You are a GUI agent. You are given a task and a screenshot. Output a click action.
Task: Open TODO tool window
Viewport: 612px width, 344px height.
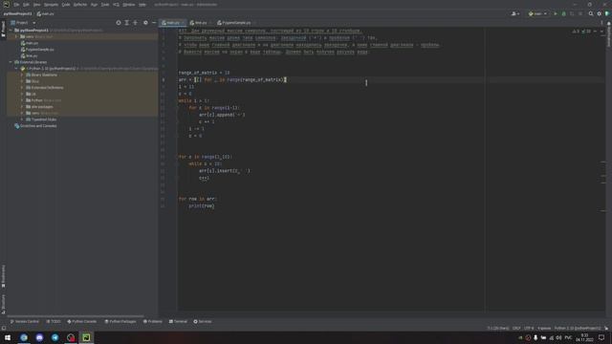(54, 321)
